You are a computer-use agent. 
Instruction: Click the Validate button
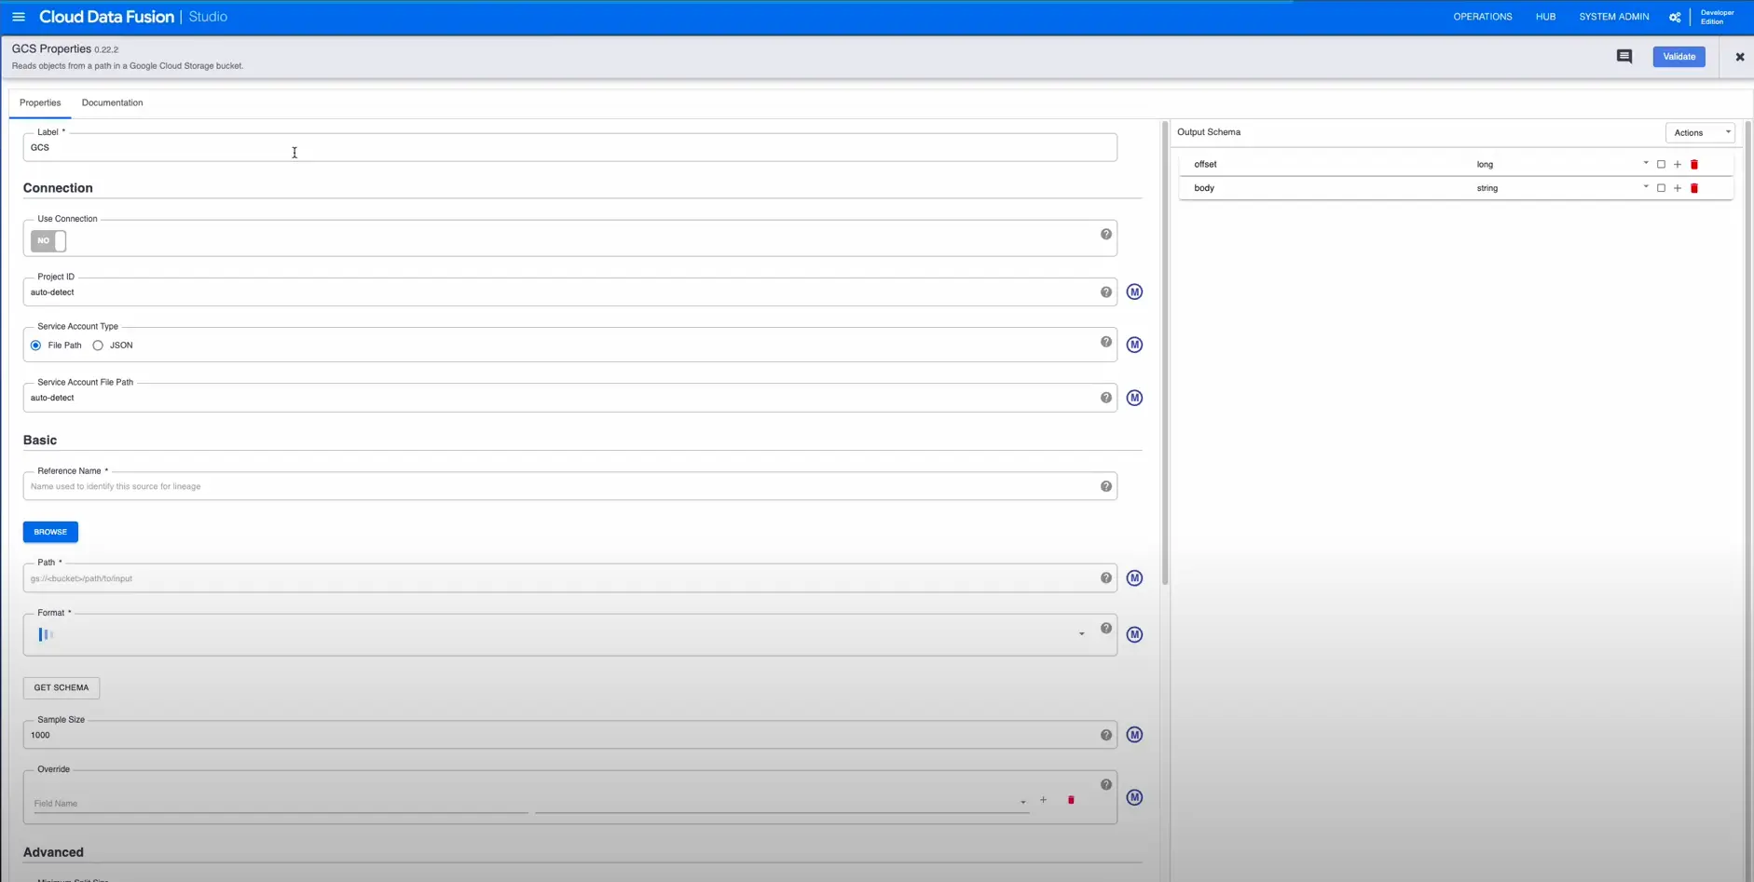1679,57
